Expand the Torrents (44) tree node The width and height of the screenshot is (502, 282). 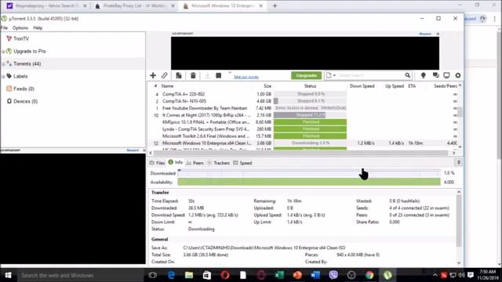click(3, 64)
